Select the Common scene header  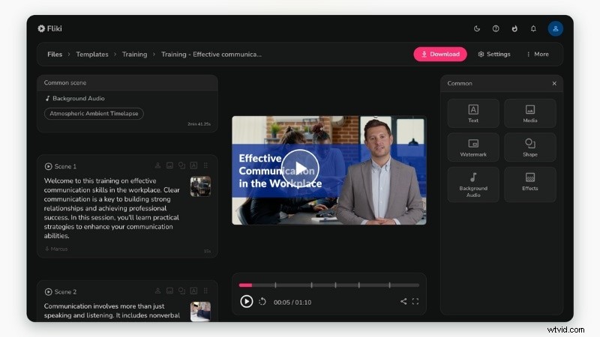point(127,82)
